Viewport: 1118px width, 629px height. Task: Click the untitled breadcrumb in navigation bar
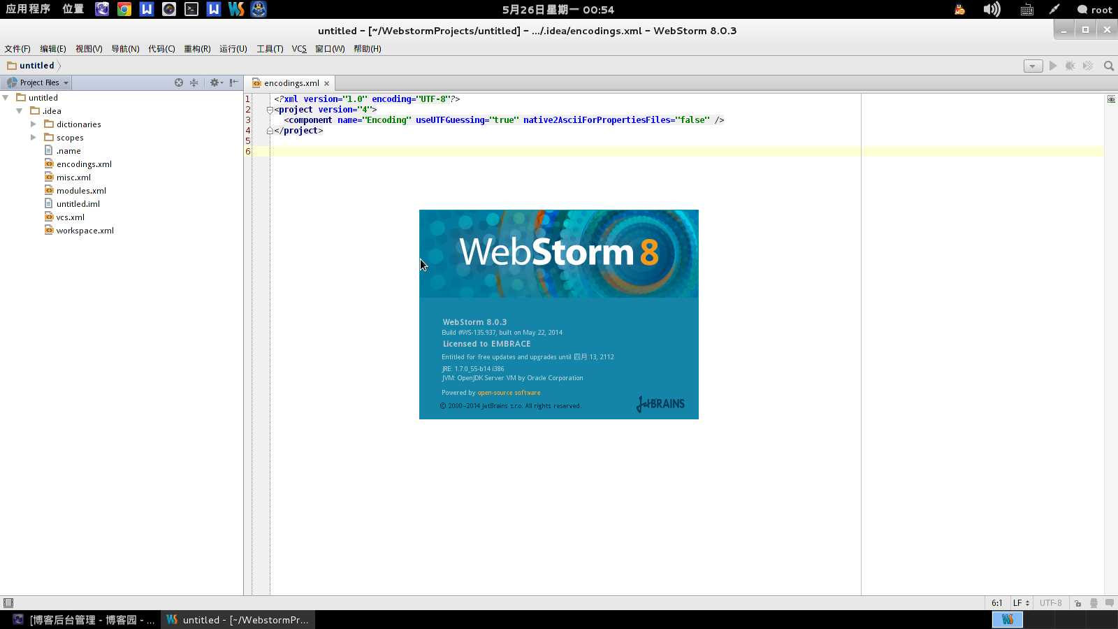pos(31,66)
